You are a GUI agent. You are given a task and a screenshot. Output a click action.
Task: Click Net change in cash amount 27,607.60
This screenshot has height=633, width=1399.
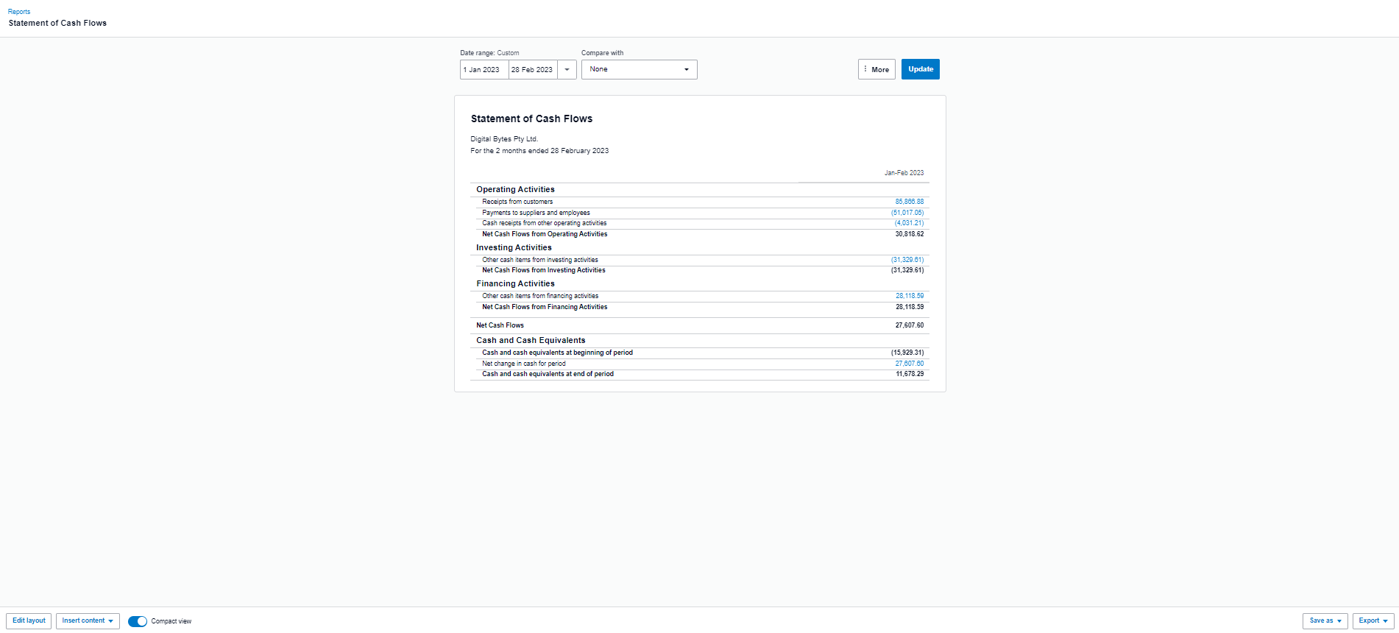pos(909,364)
